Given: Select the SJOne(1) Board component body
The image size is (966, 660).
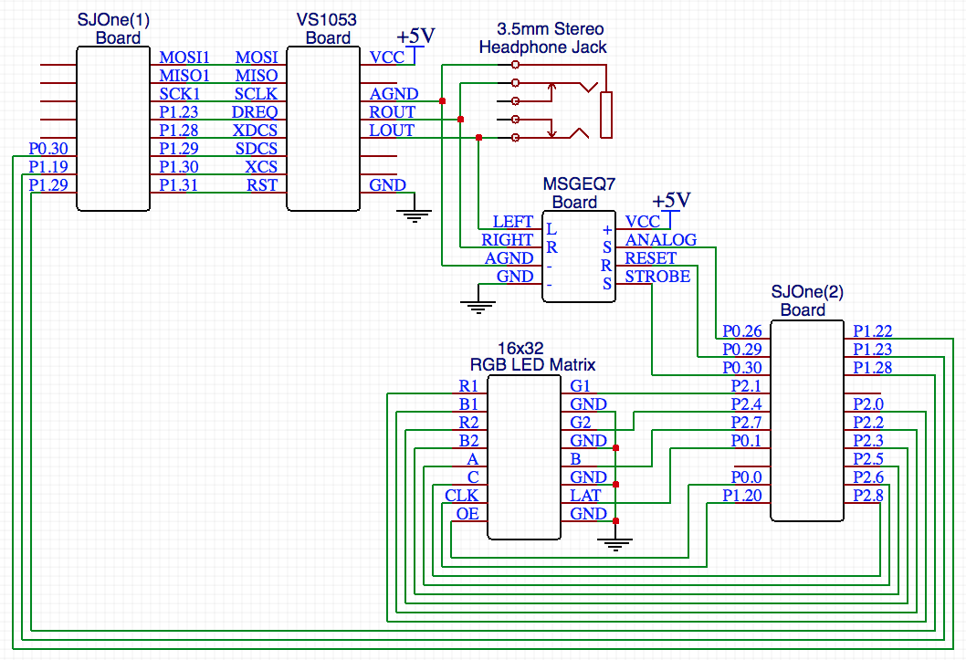Looking at the screenshot, I should pos(113,129).
